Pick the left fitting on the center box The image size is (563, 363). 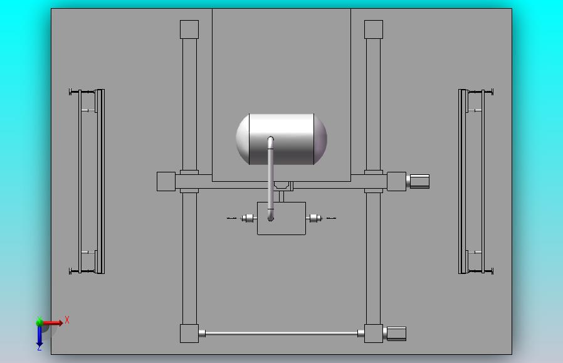[x=249, y=218]
